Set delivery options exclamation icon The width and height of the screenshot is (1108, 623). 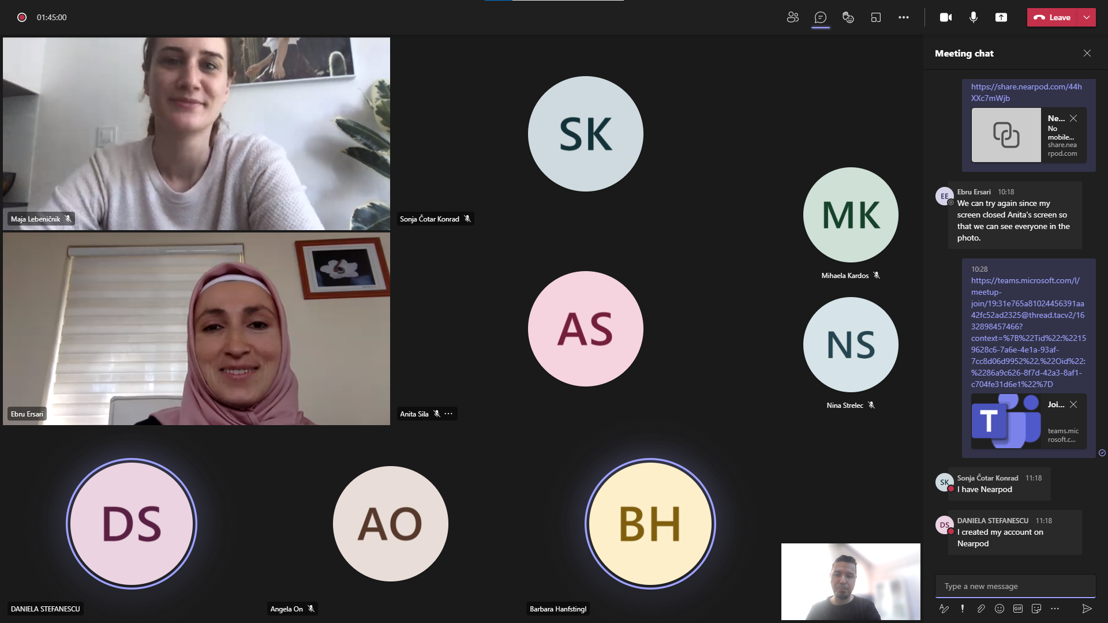(962, 609)
